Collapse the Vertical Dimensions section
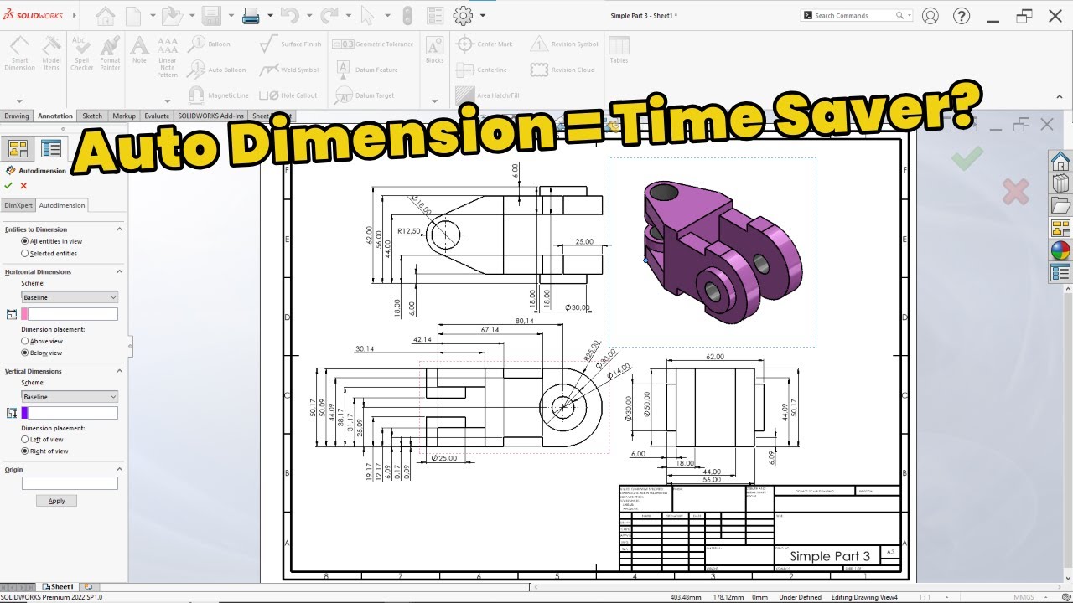Image resolution: width=1073 pixels, height=603 pixels. tap(119, 371)
